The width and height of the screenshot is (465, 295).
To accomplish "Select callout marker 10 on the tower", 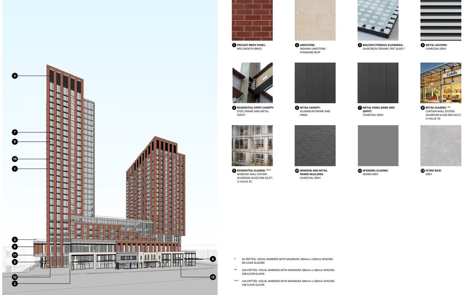I will click(15, 159).
